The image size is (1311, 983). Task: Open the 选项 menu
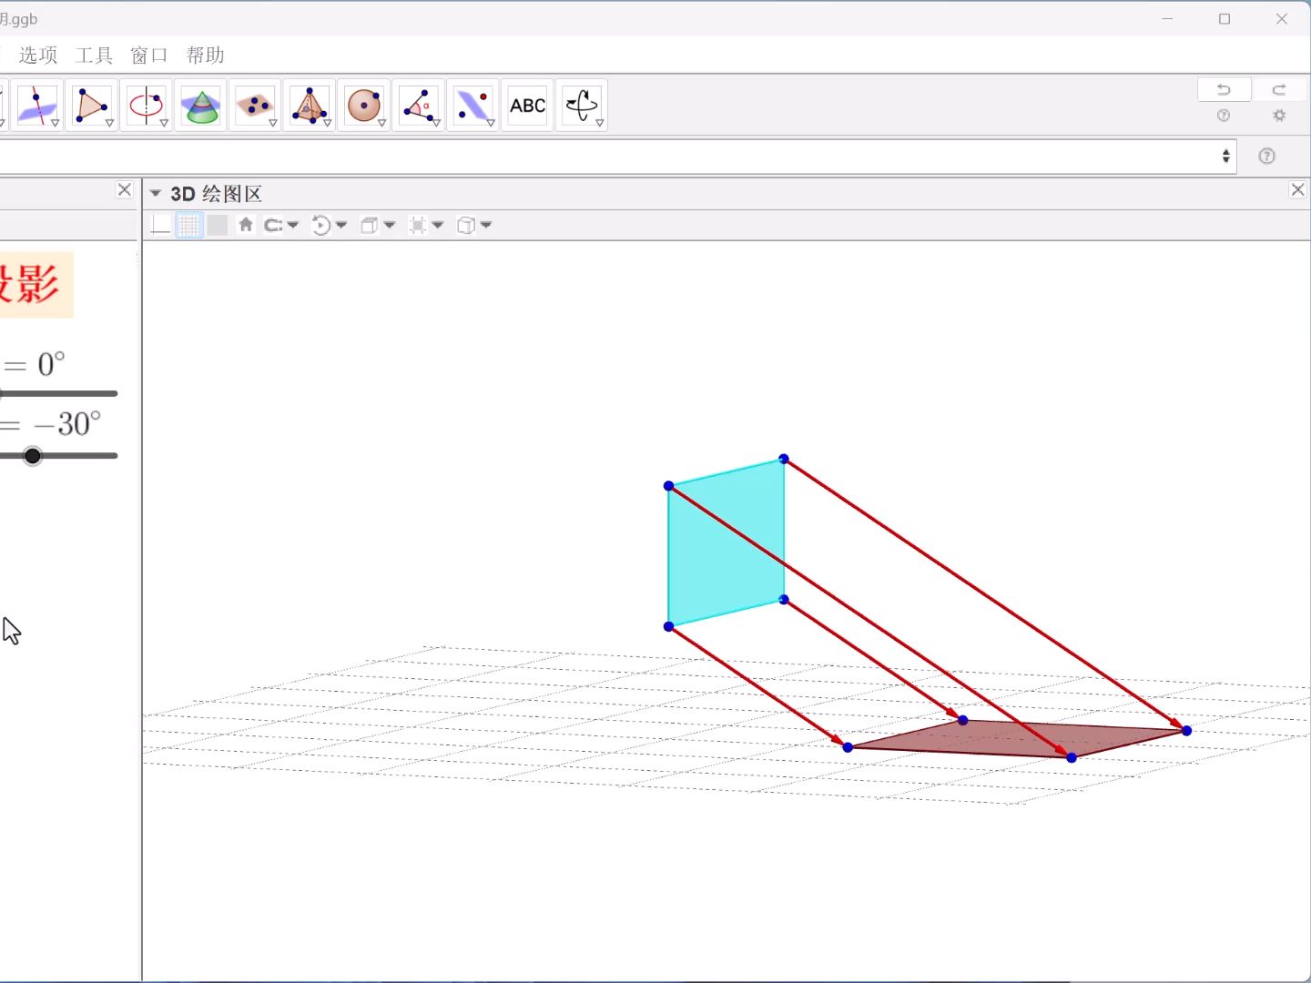(x=38, y=56)
